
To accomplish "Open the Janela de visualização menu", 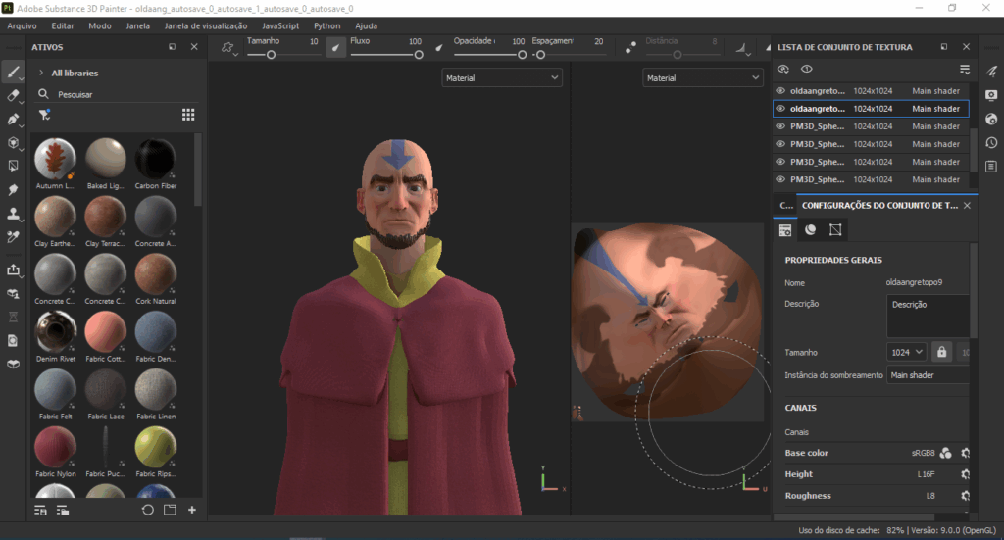I will tap(206, 25).
